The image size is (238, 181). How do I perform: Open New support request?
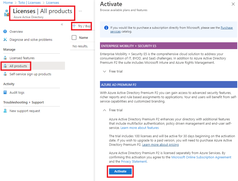point(25,111)
